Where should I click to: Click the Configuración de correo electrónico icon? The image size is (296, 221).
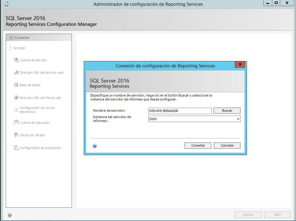[16, 110]
